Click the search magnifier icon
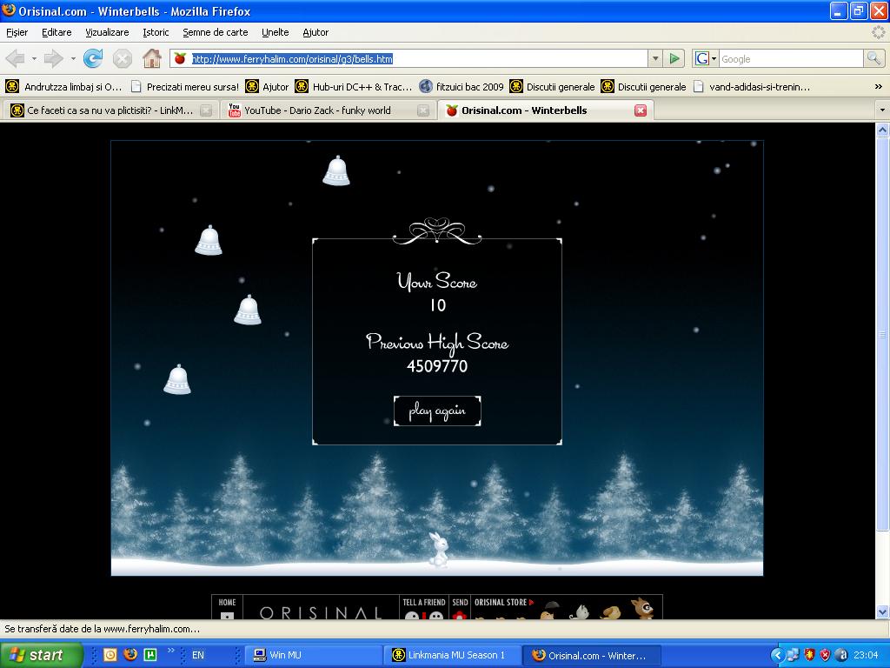 coord(873,58)
